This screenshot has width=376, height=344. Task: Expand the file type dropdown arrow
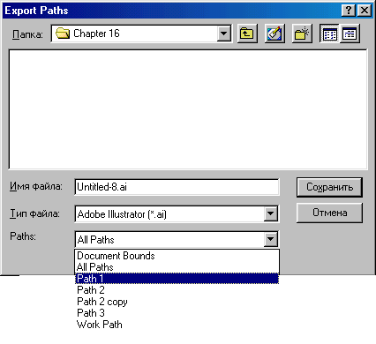click(x=271, y=213)
